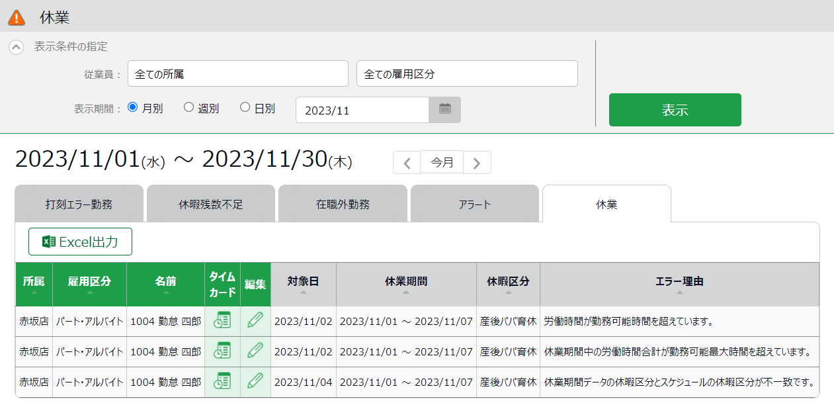Collapse the 表示条件の指定 section

click(17, 48)
